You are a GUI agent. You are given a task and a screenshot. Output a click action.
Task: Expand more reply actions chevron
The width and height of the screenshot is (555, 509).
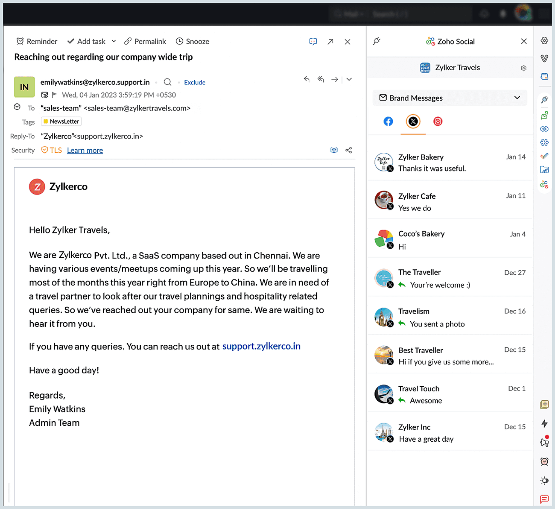[349, 80]
